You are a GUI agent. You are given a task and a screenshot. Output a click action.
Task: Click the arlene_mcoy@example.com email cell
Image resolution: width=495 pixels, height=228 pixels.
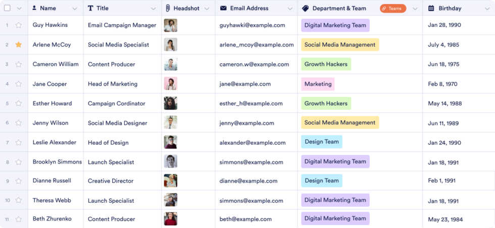coord(257,45)
